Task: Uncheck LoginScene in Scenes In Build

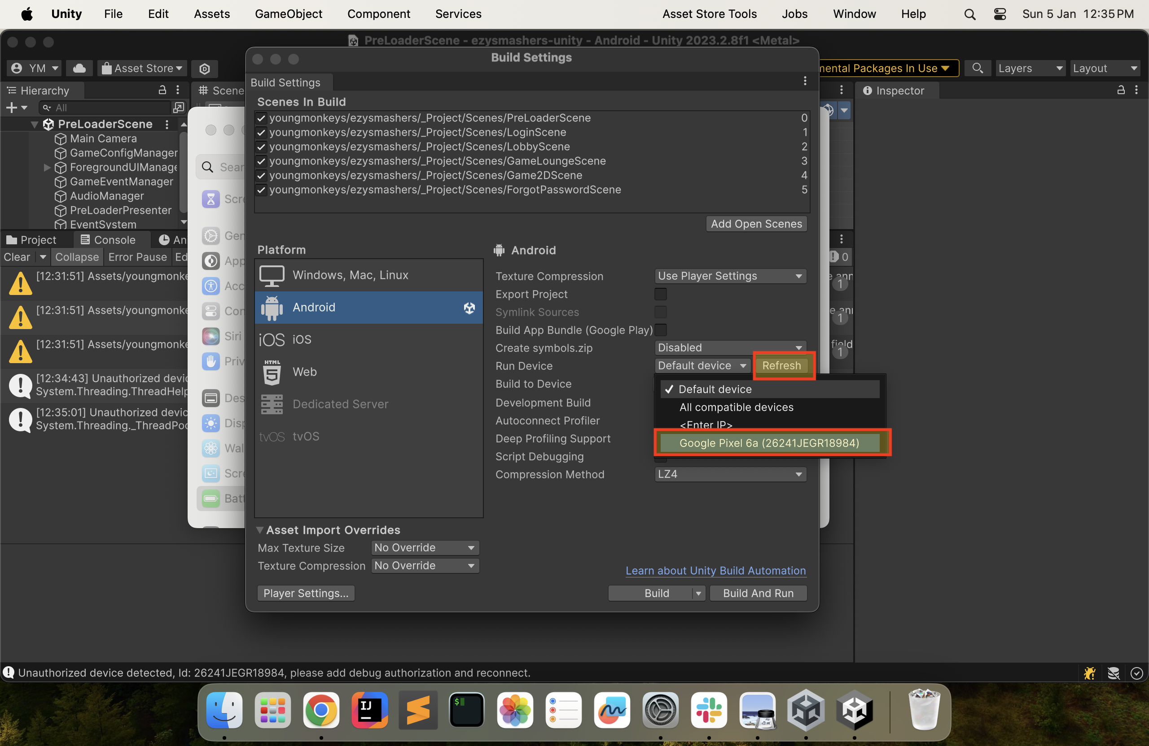Action: (x=261, y=133)
